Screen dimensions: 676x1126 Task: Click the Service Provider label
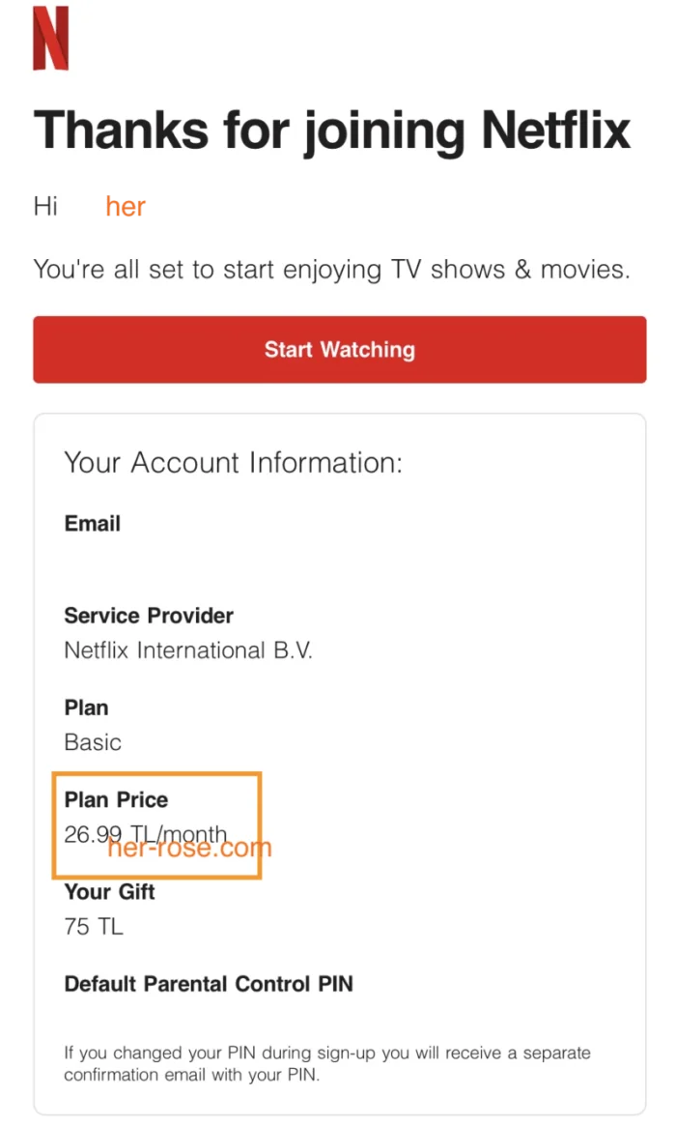coord(149,616)
